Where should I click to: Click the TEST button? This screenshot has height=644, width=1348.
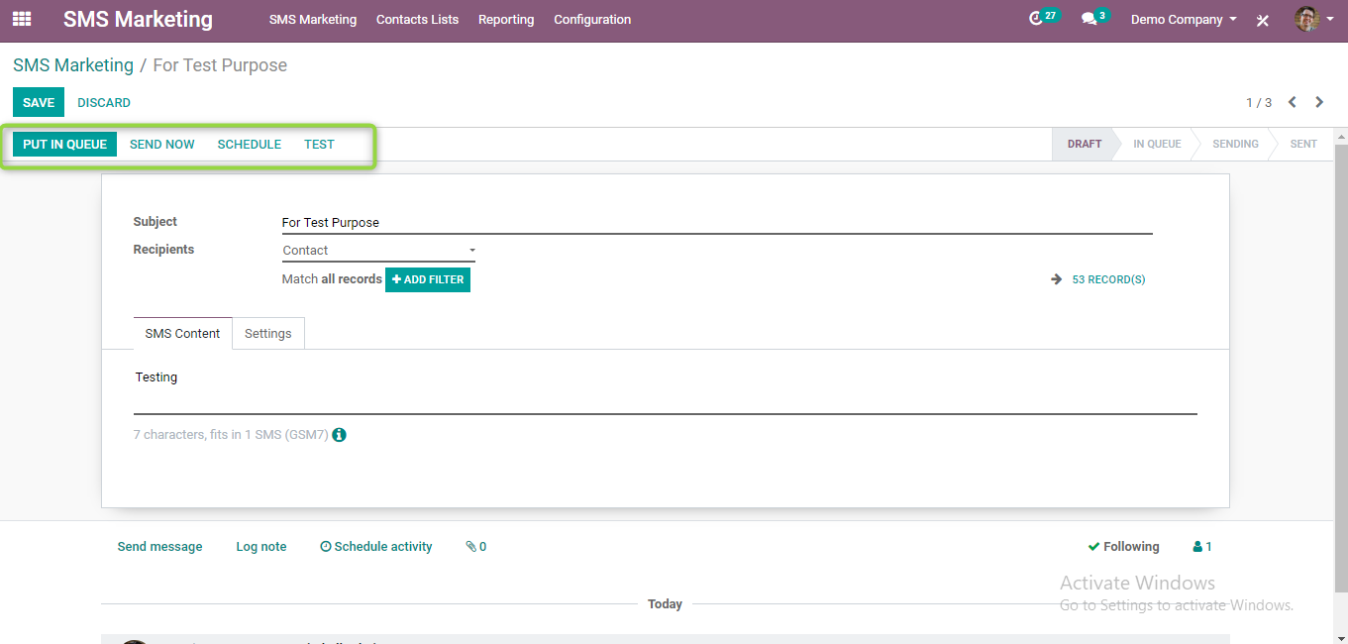click(x=319, y=144)
